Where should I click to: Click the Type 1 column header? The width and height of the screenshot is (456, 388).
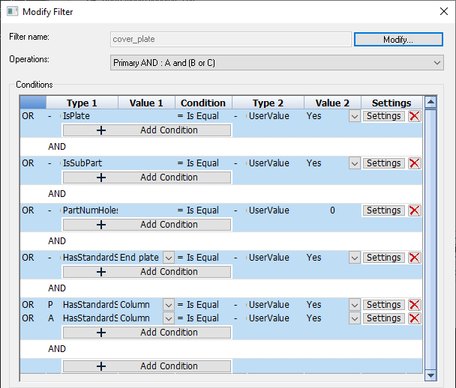click(82, 103)
